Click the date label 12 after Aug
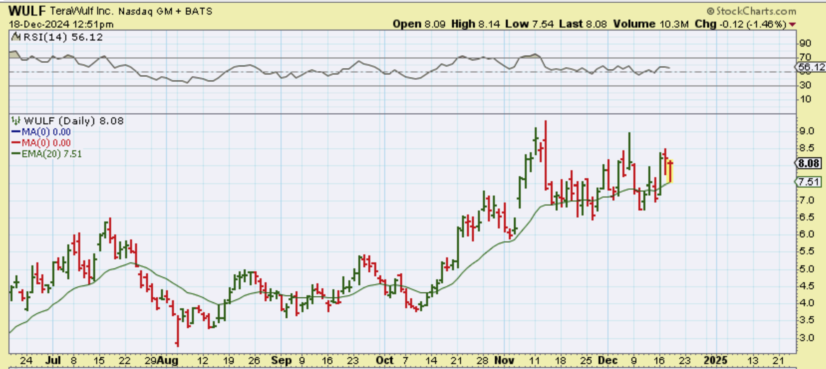The width and height of the screenshot is (826, 369). [x=203, y=360]
